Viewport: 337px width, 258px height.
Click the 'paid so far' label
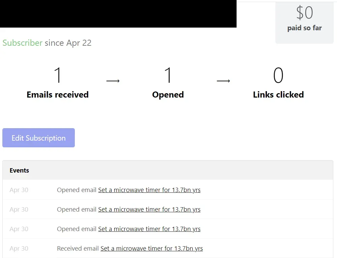point(304,28)
